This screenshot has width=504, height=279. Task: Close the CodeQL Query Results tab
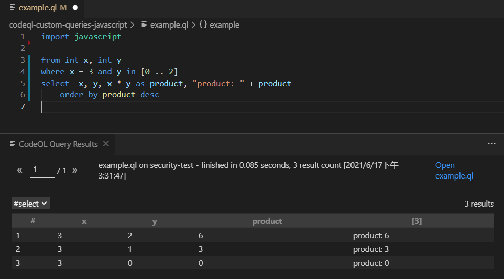coord(106,144)
